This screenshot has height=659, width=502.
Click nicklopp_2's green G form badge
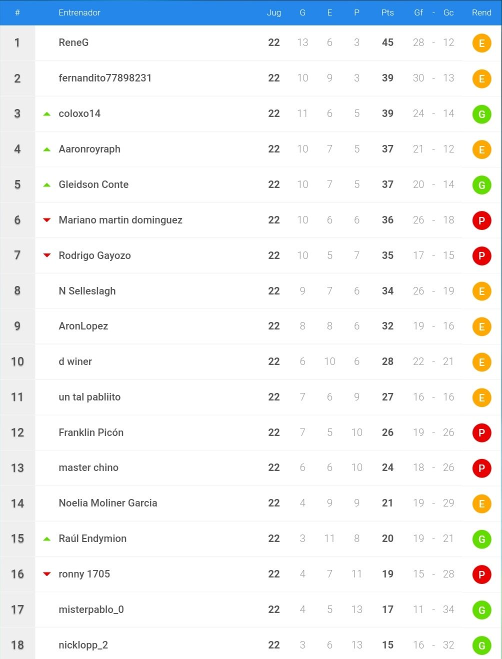click(x=481, y=645)
